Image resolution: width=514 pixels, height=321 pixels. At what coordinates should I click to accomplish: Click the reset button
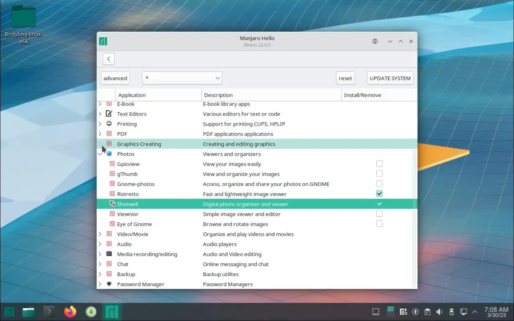tap(345, 78)
